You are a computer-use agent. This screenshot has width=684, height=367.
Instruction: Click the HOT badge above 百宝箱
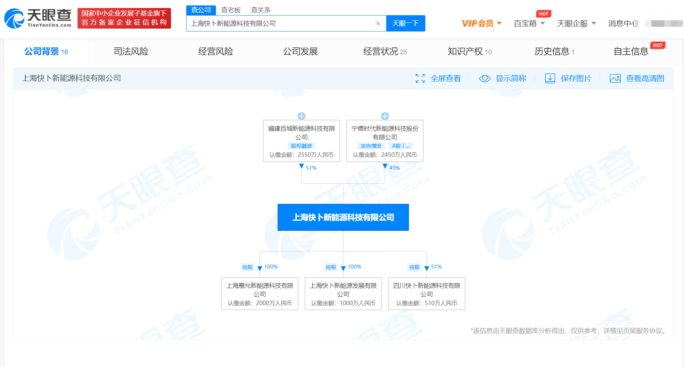(543, 14)
